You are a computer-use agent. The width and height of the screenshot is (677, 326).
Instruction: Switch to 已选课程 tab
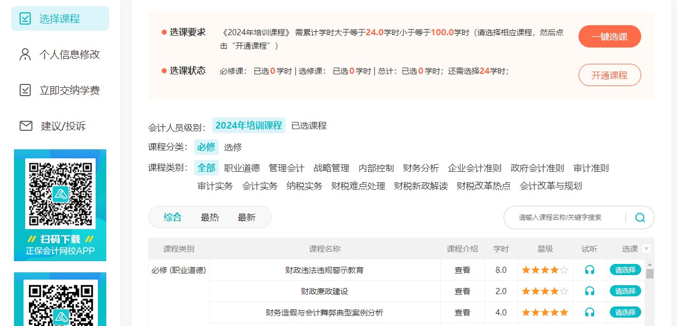(x=309, y=125)
